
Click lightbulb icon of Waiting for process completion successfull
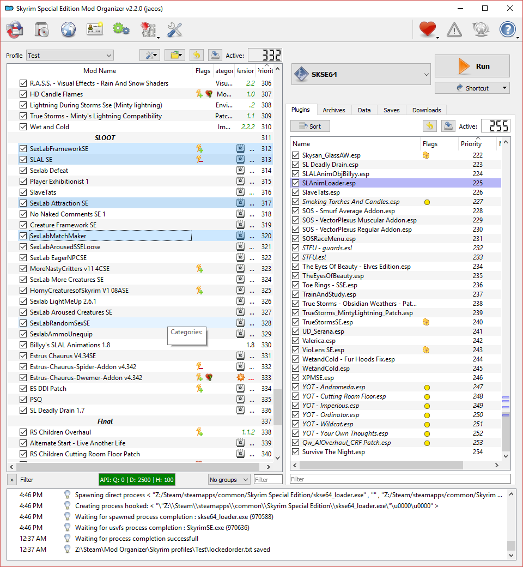pos(67,538)
